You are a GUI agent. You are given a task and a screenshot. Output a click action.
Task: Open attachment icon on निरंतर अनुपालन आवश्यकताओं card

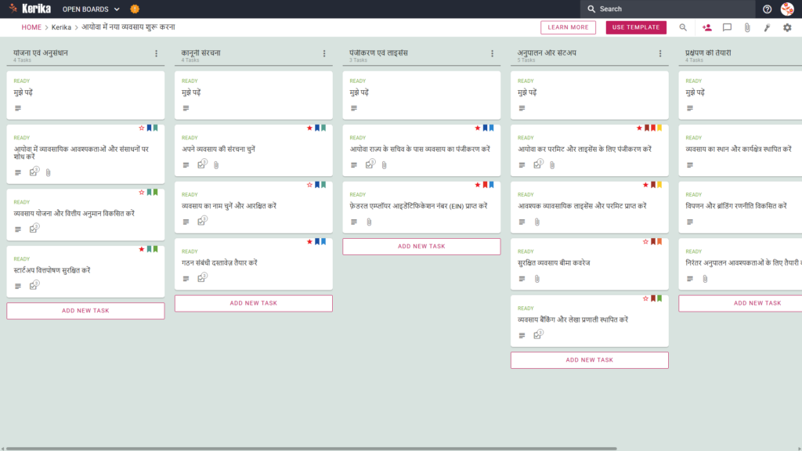pos(705,279)
